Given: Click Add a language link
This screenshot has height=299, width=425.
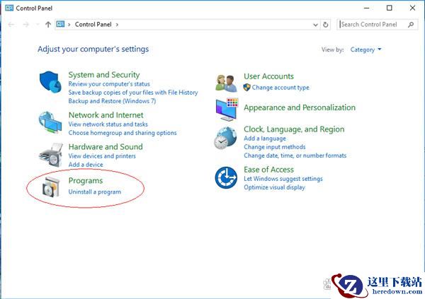Looking at the screenshot, I should click(263, 139).
